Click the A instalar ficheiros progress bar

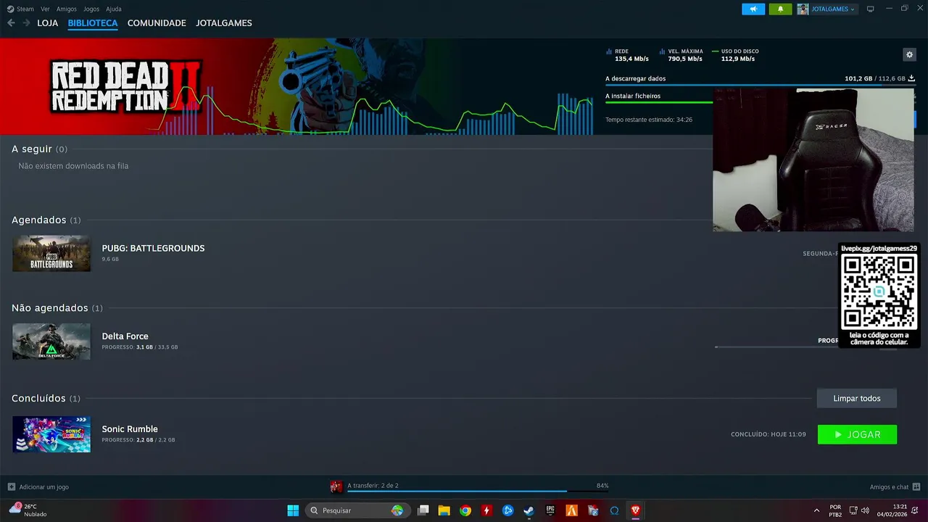click(x=659, y=102)
